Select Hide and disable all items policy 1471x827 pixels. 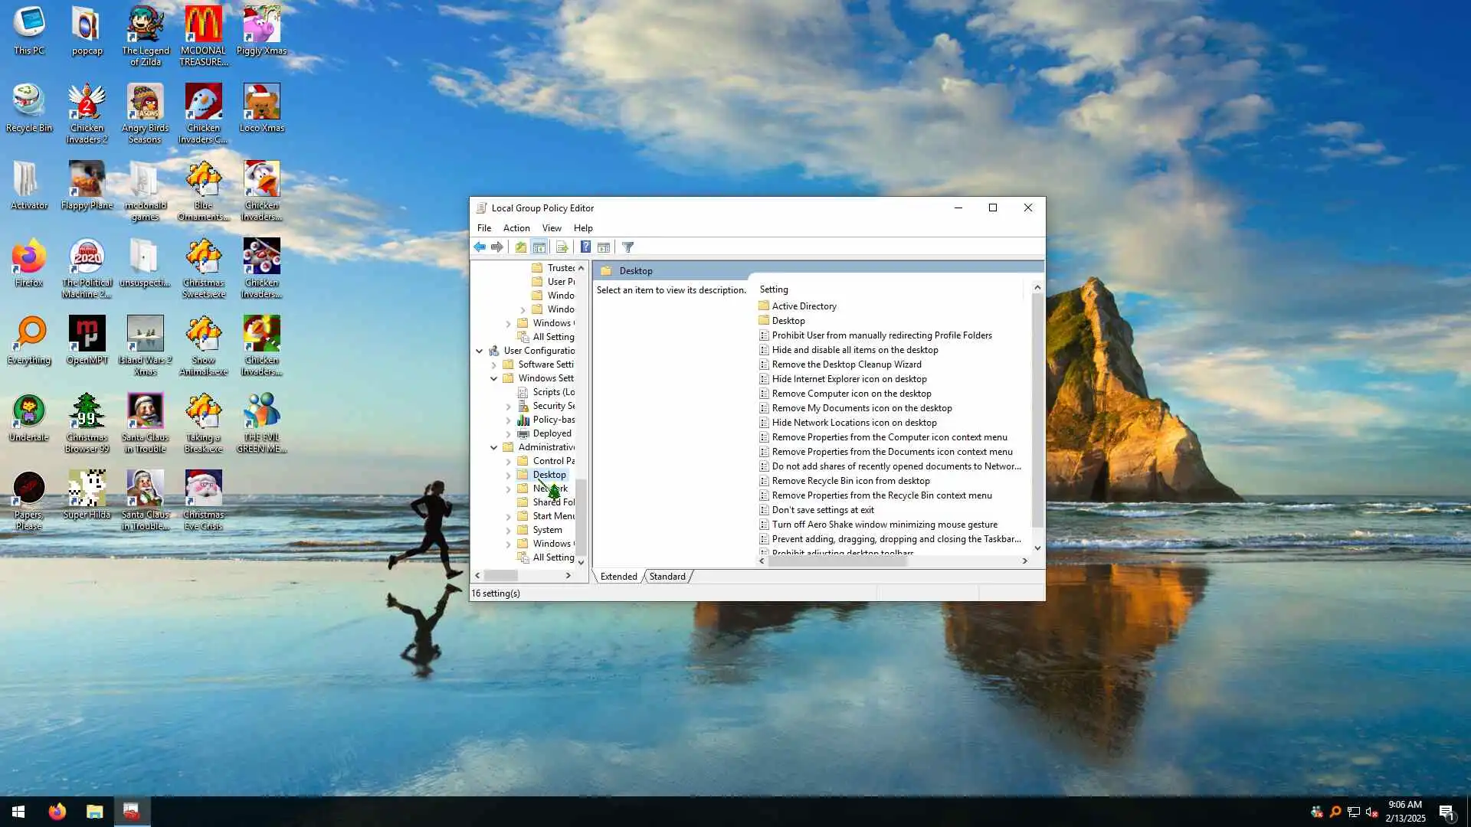pos(854,350)
